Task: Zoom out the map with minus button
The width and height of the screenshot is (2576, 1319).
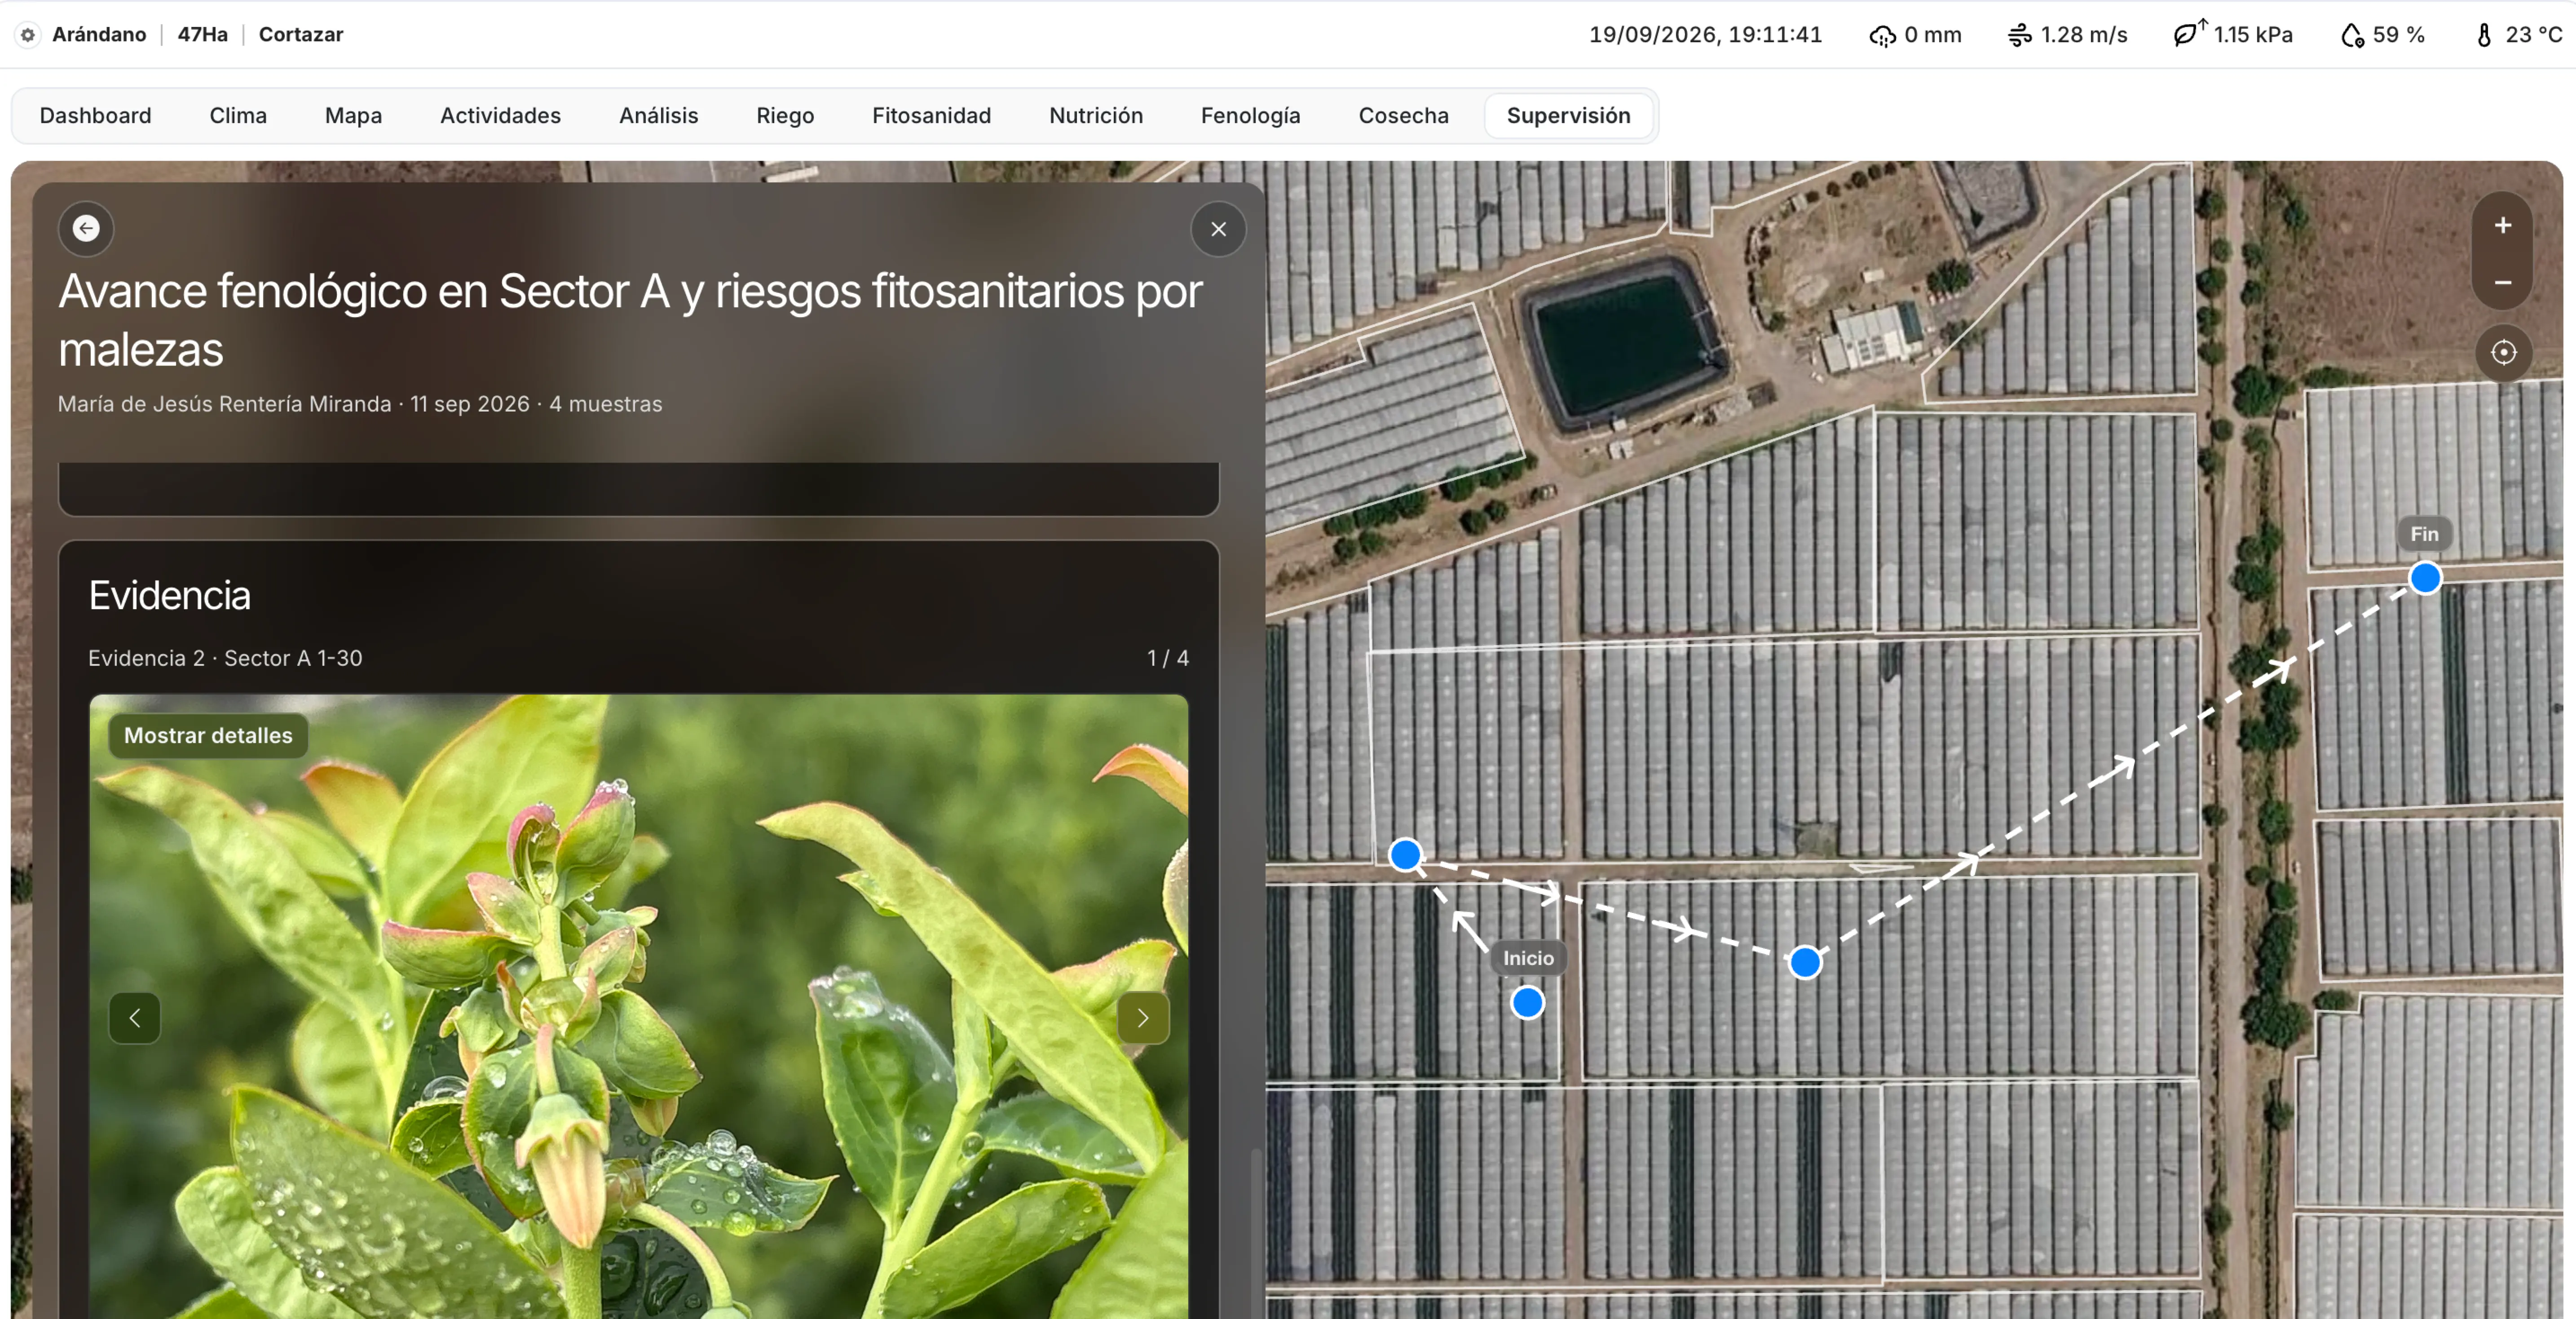Action: click(2502, 283)
